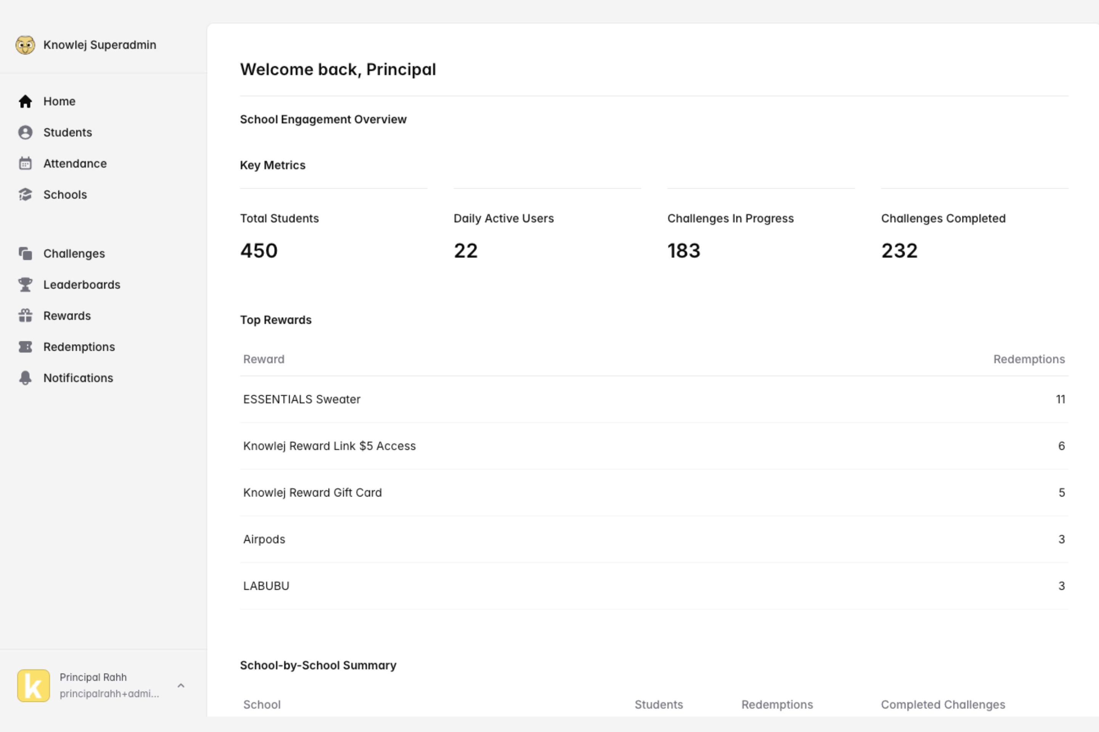This screenshot has height=732, width=1099.
Task: Open the Redemptions menu item
Action: point(79,347)
